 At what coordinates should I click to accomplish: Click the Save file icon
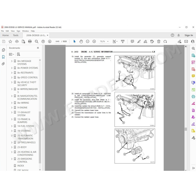(x=4, y=41)
